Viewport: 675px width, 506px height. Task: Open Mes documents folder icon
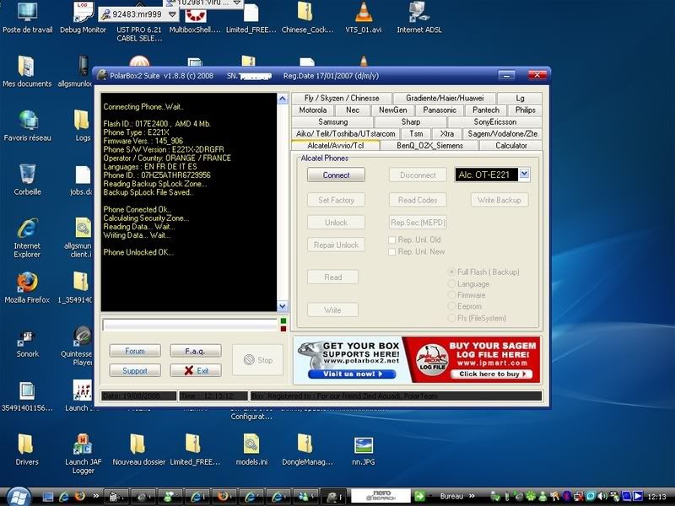pos(27,72)
